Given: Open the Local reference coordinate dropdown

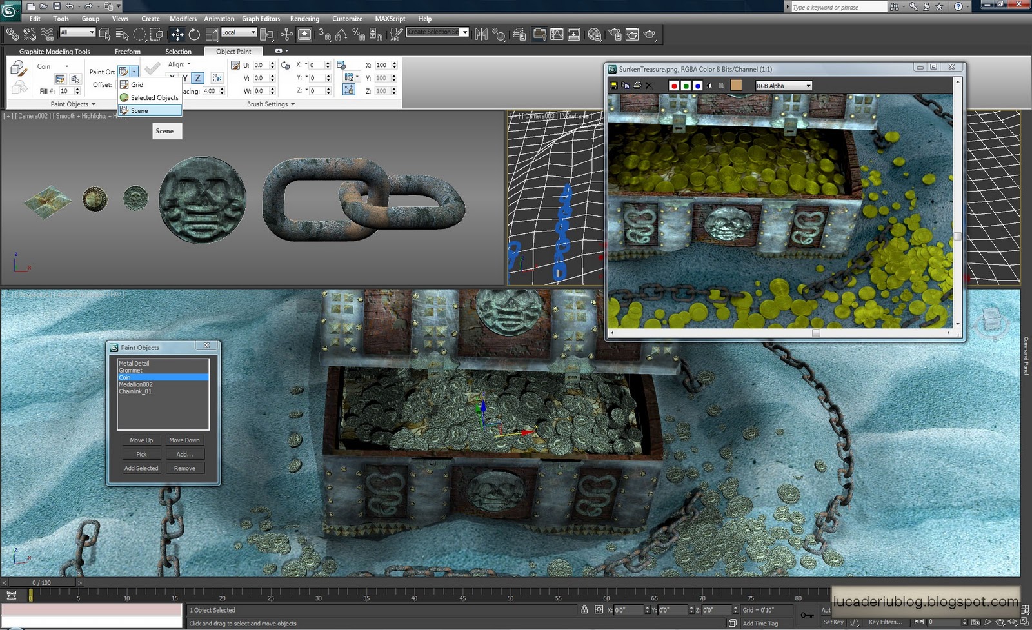Looking at the screenshot, I should (239, 32).
